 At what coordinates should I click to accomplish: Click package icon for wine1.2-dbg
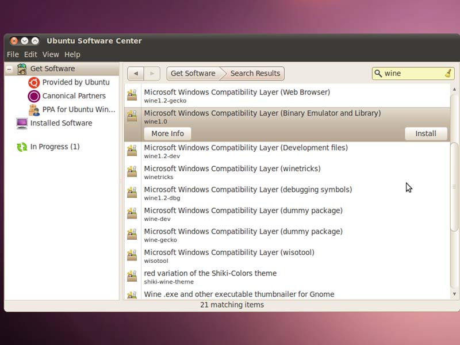tap(132, 193)
